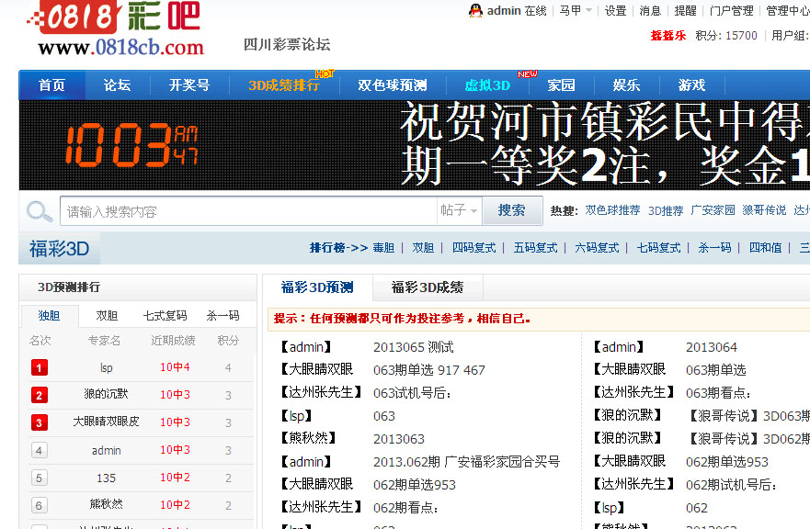
Task: Click the red 摇摇乐 link
Action: click(668, 36)
